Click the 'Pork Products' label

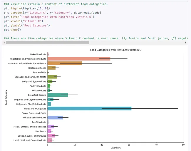coord(39,90)
